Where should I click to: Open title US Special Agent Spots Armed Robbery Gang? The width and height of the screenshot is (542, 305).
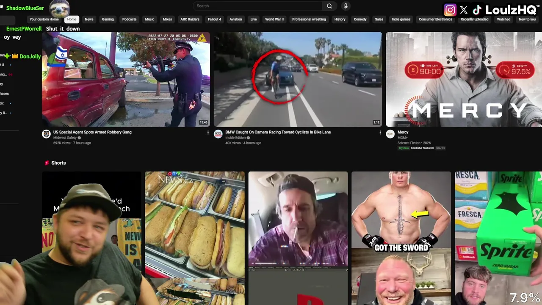pyautogui.click(x=92, y=132)
